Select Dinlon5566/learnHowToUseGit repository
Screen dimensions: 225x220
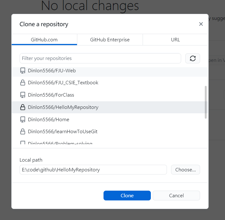tap(62, 131)
